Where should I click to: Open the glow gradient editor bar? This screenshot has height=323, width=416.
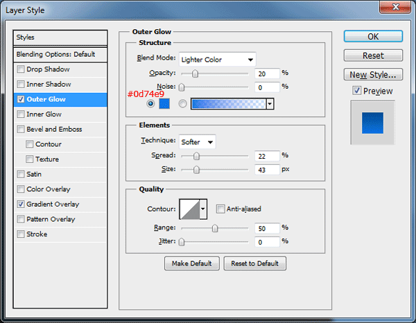point(228,104)
